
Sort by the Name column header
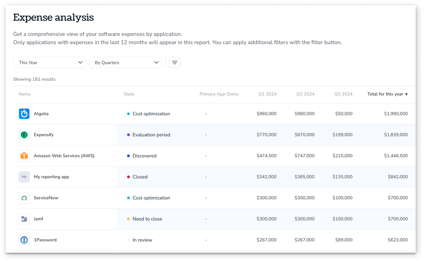25,94
